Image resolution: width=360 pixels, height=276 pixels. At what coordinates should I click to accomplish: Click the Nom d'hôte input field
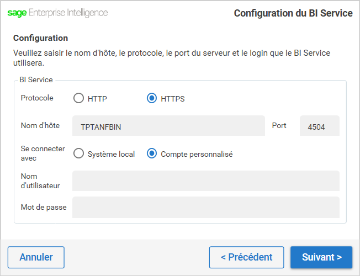click(168, 126)
